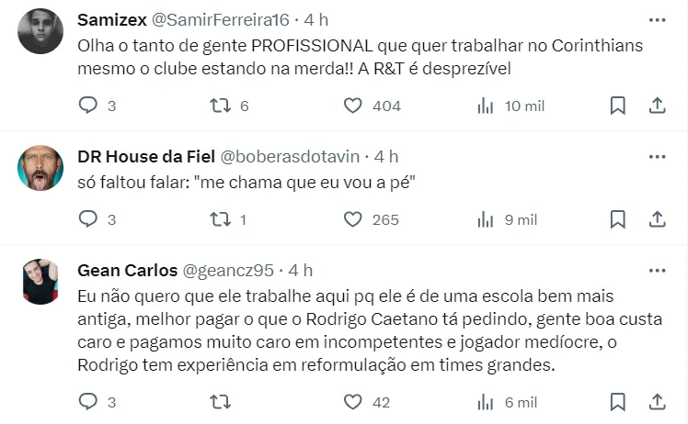Open the DR House da Fiel tweet timestamp

point(386,156)
